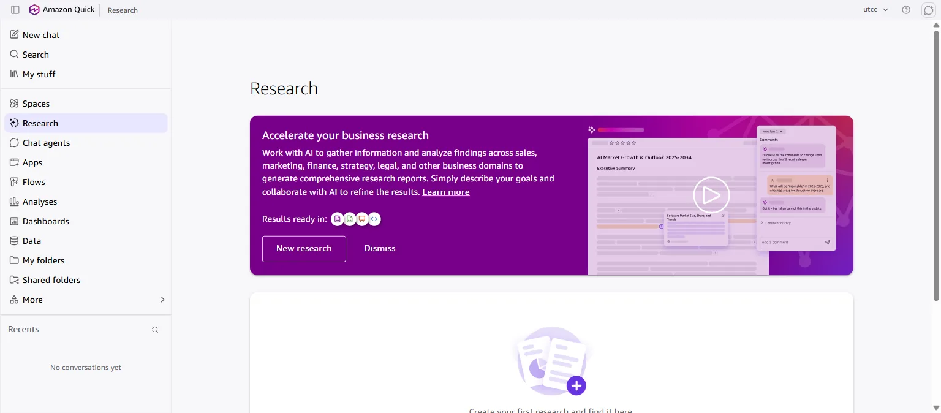This screenshot has width=941, height=413.
Task: Click the 'No conversations yet' text
Action: (x=86, y=368)
